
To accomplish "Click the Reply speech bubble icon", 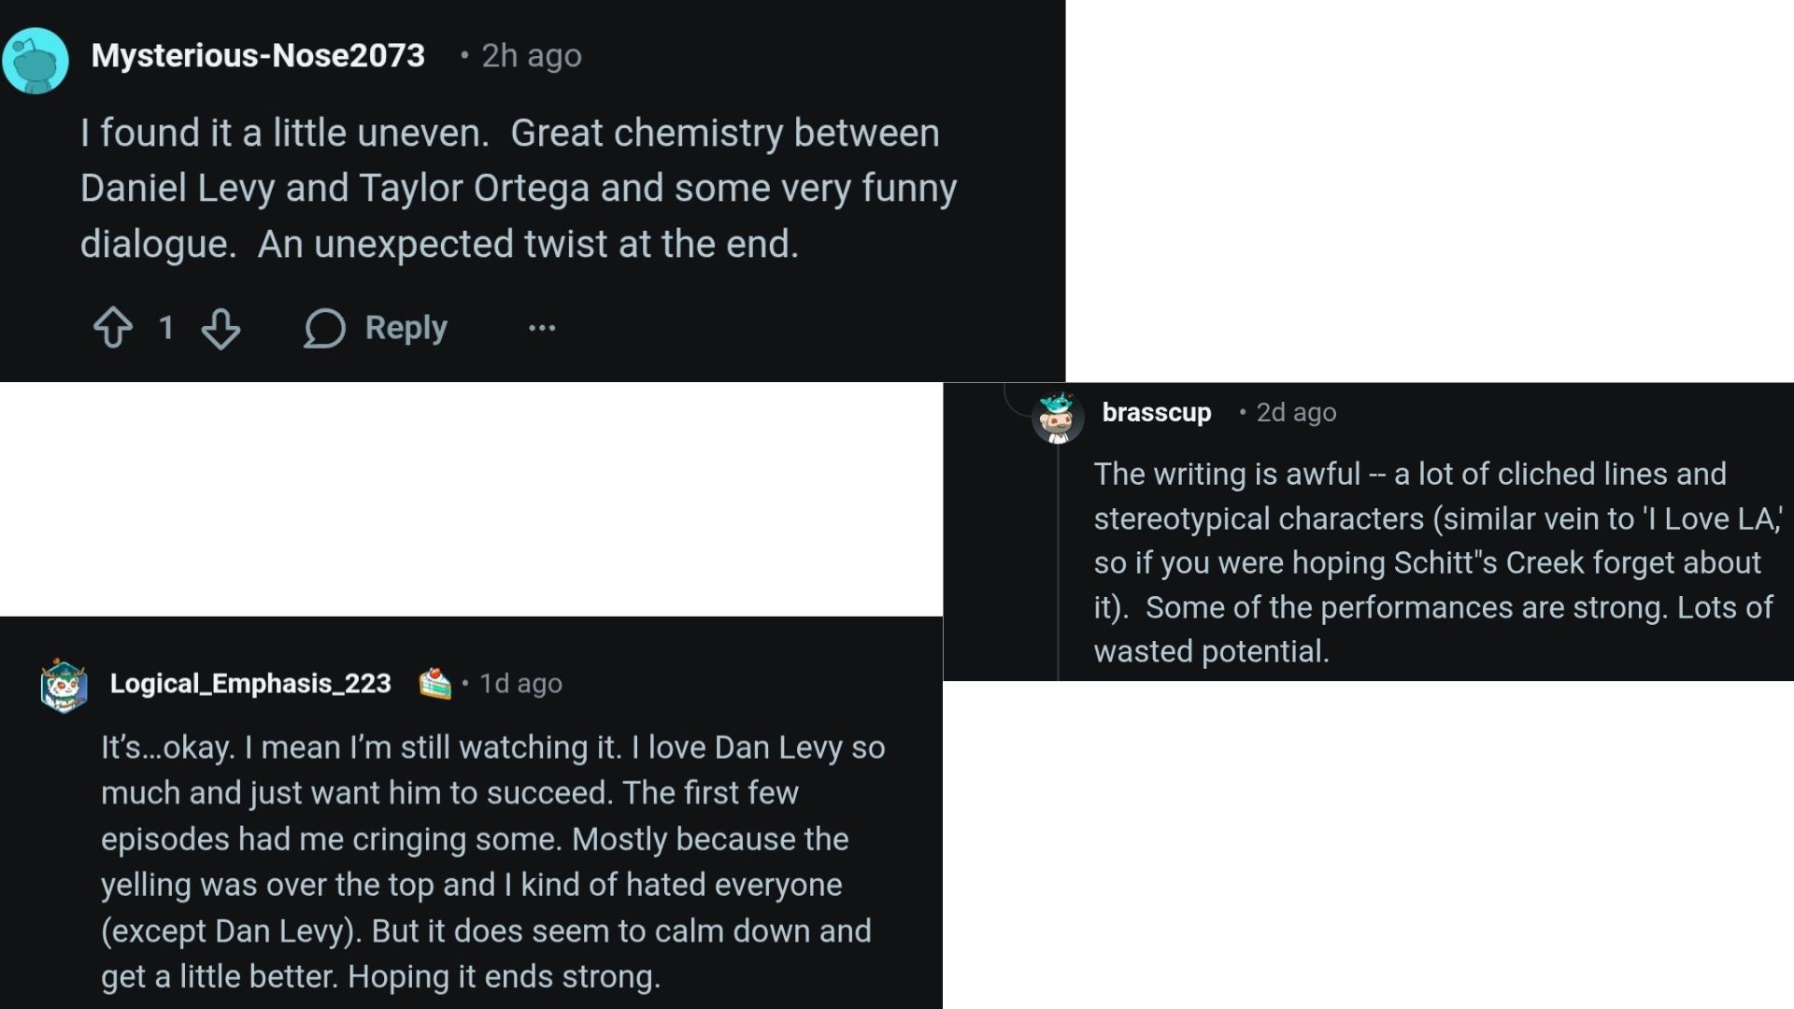I will click(324, 328).
